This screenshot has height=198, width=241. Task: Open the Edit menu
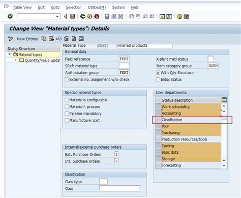coord(41,7)
